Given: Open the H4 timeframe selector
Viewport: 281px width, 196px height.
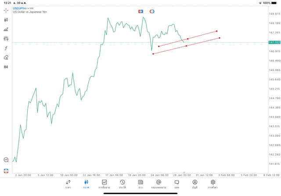Looking at the screenshot, I should pos(6,67).
